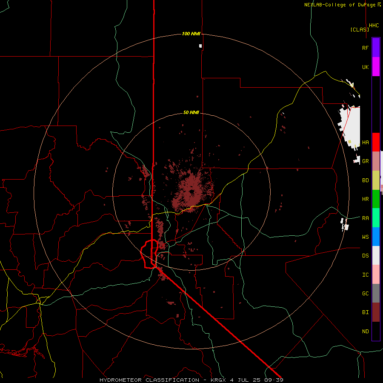The width and height of the screenshot is (383, 383).
Task: Click the '4 JUL 25' date text
Action: (x=246, y=380)
